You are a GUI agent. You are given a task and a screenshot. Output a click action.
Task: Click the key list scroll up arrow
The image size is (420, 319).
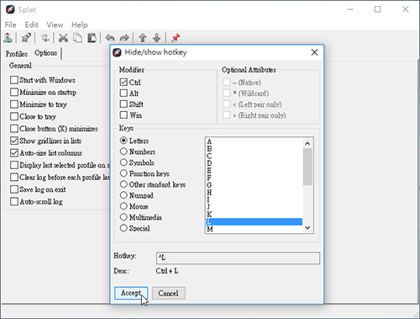pos(307,144)
